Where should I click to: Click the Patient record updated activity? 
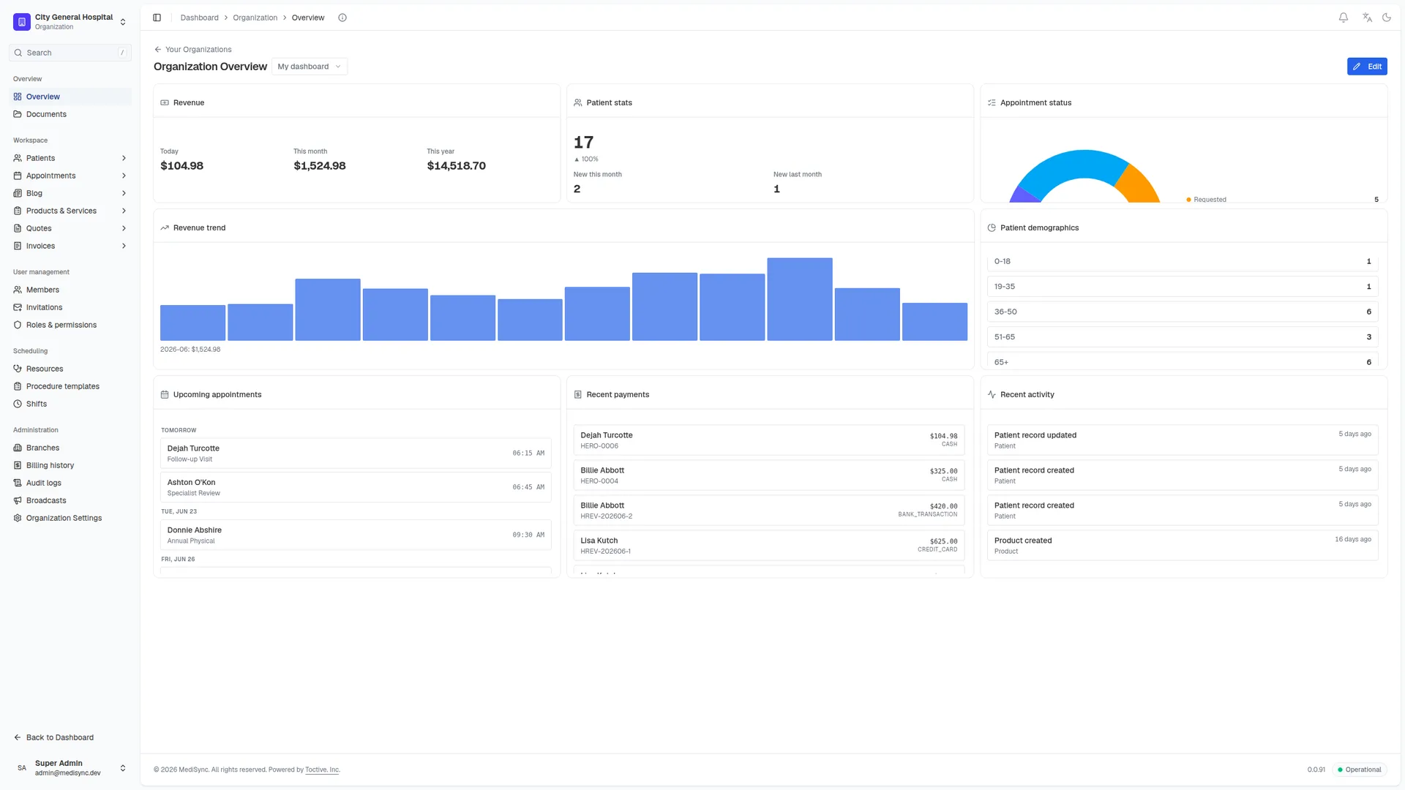click(x=1183, y=440)
